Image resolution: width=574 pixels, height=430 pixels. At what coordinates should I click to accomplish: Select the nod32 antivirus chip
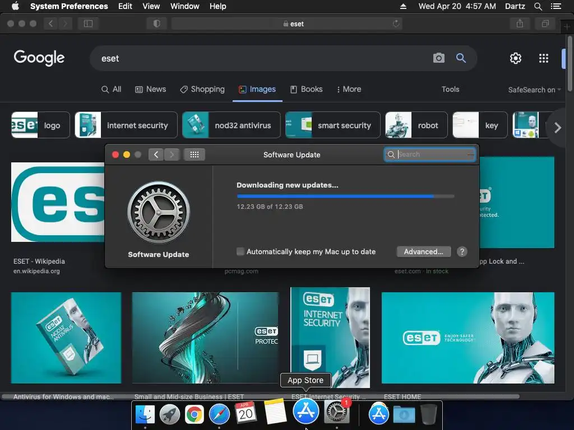click(232, 125)
